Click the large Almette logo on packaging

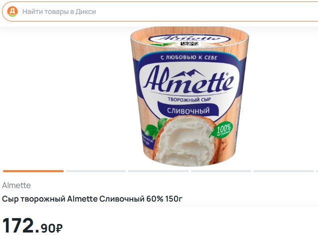(188, 81)
